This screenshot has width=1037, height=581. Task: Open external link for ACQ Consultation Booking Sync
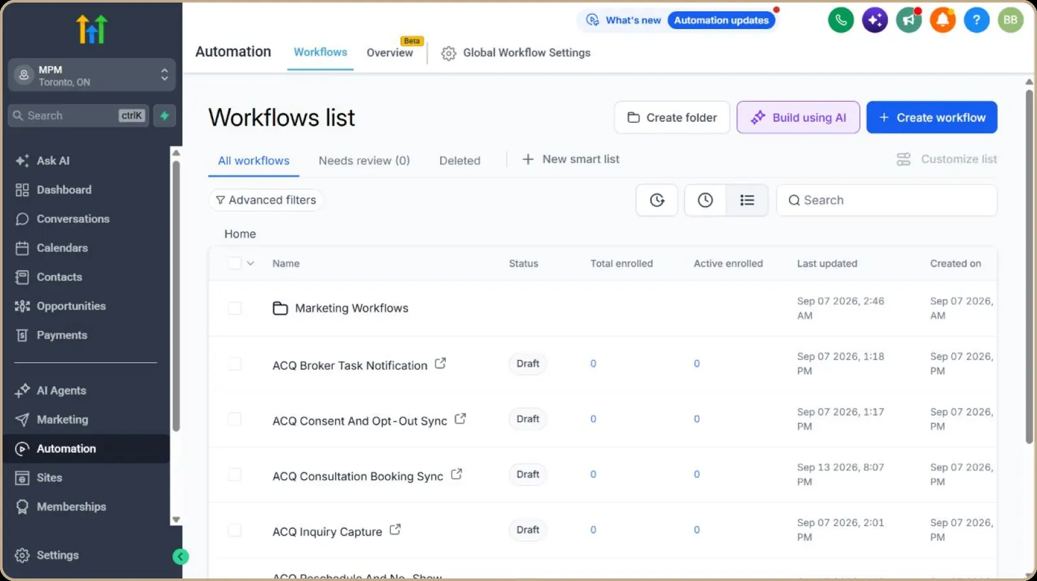(x=456, y=474)
